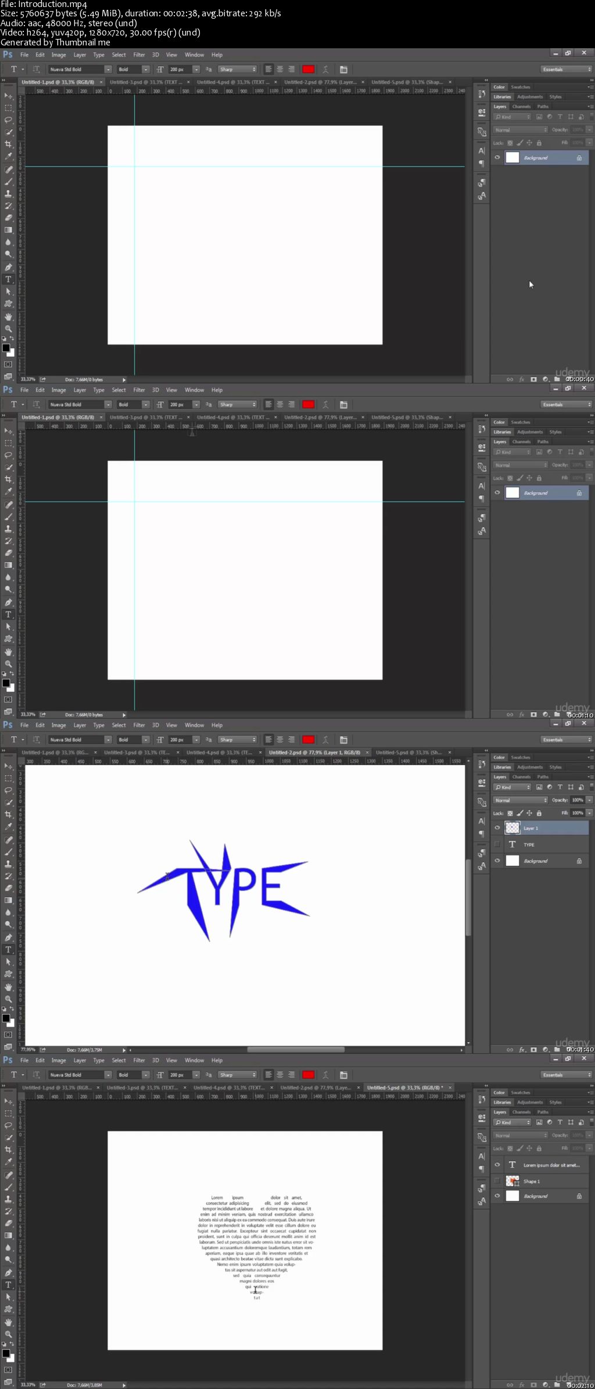This screenshot has height=1389, width=595.
Task: Select the Pen tool in the 00:00:40 frame
Action: [x=8, y=267]
